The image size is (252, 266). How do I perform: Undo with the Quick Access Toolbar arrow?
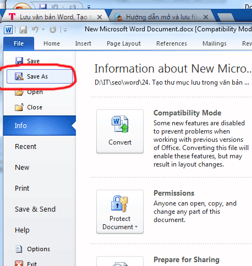35,30
